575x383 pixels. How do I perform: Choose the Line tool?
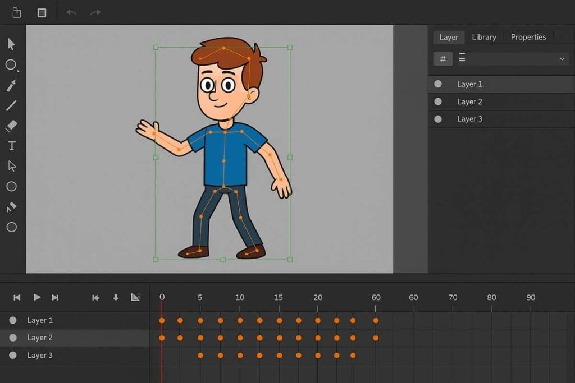pos(11,105)
